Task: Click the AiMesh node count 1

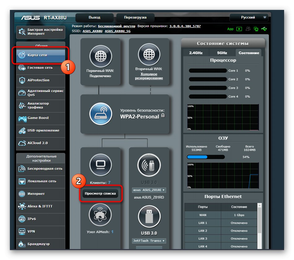Action: click(112, 232)
